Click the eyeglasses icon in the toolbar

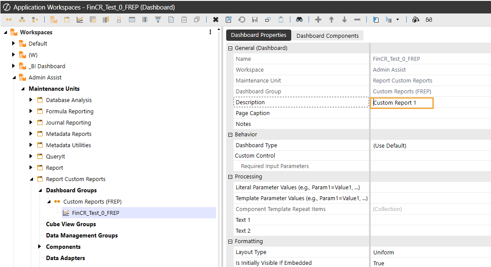pyautogui.click(x=429, y=20)
